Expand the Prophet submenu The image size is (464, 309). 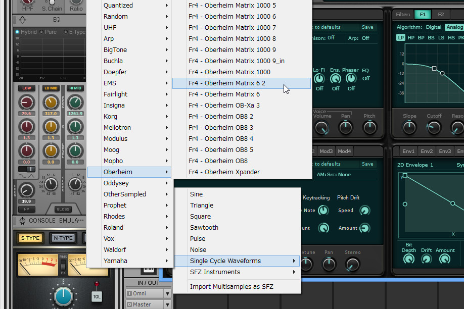tap(129, 205)
